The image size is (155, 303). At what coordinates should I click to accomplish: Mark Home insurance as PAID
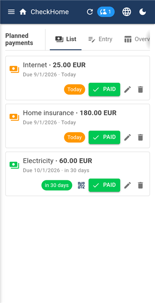pos(104,137)
